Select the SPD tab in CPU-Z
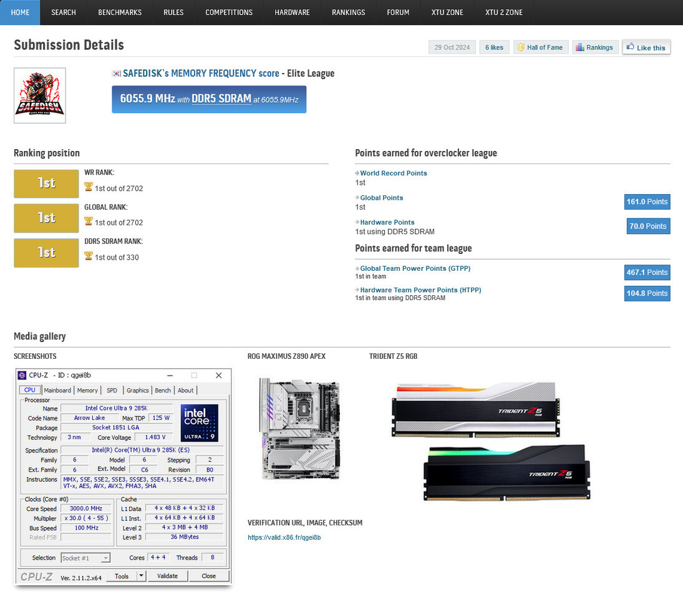This screenshot has width=683, height=599. click(x=112, y=390)
